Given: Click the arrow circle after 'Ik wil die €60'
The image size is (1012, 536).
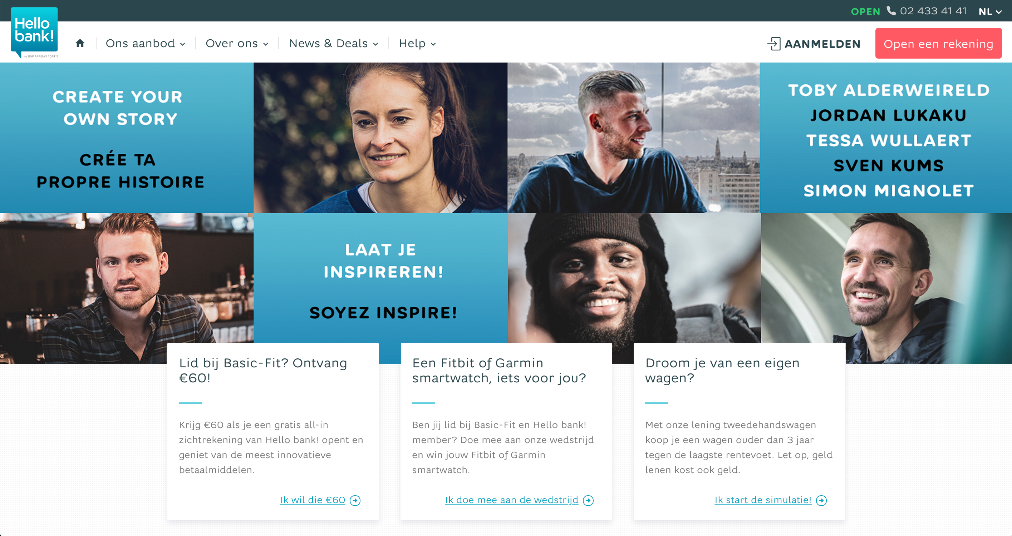Looking at the screenshot, I should tap(355, 501).
